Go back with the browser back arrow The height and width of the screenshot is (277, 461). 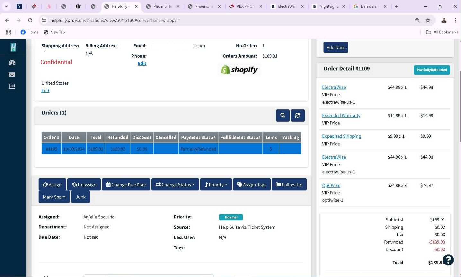(x=7, y=20)
